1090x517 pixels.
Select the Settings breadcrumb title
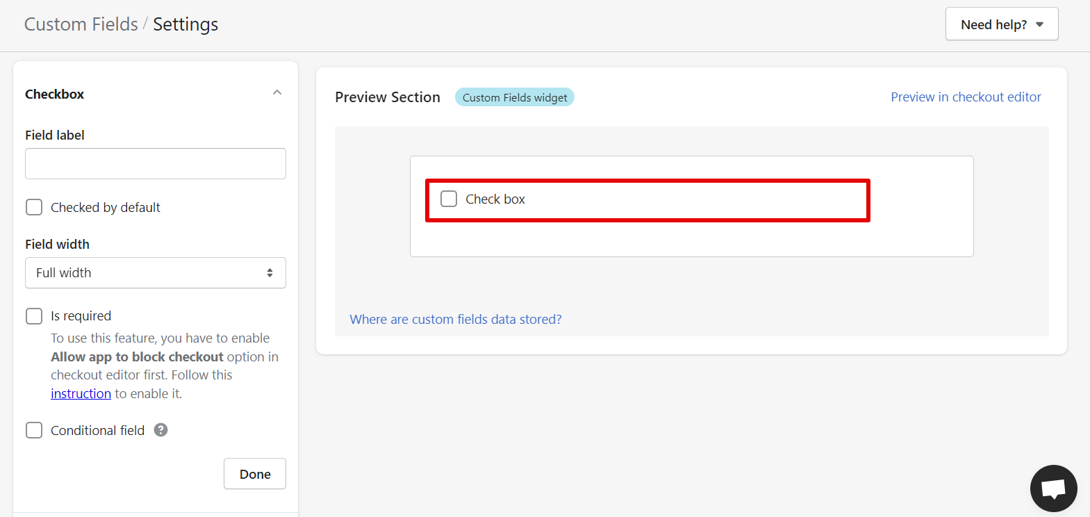point(185,24)
